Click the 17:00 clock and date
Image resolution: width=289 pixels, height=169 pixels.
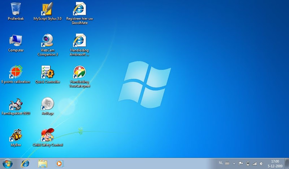point(275,164)
